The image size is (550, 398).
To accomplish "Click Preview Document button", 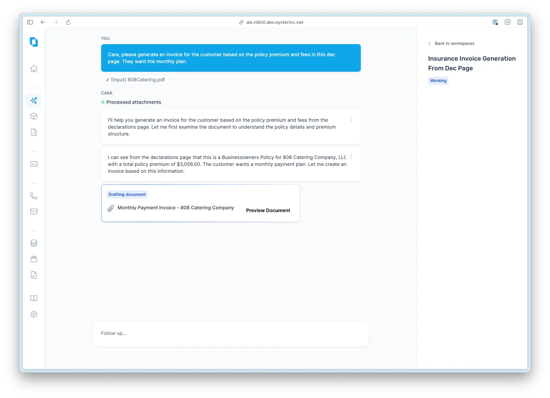I will 268,210.
